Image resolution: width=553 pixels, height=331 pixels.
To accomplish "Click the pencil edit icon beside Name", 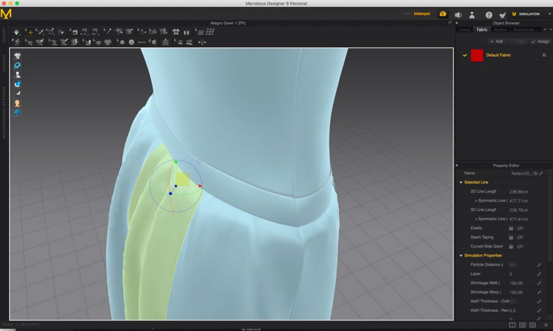I will pyautogui.click(x=541, y=173).
